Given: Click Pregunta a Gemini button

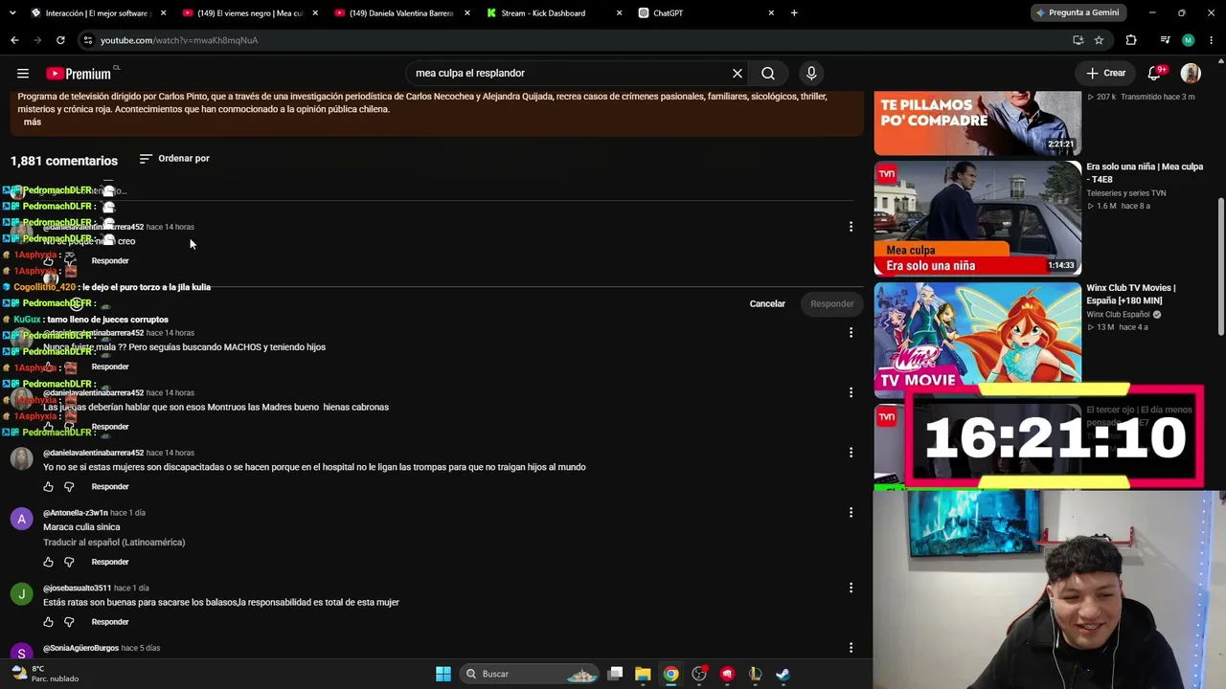Looking at the screenshot, I should [1078, 12].
